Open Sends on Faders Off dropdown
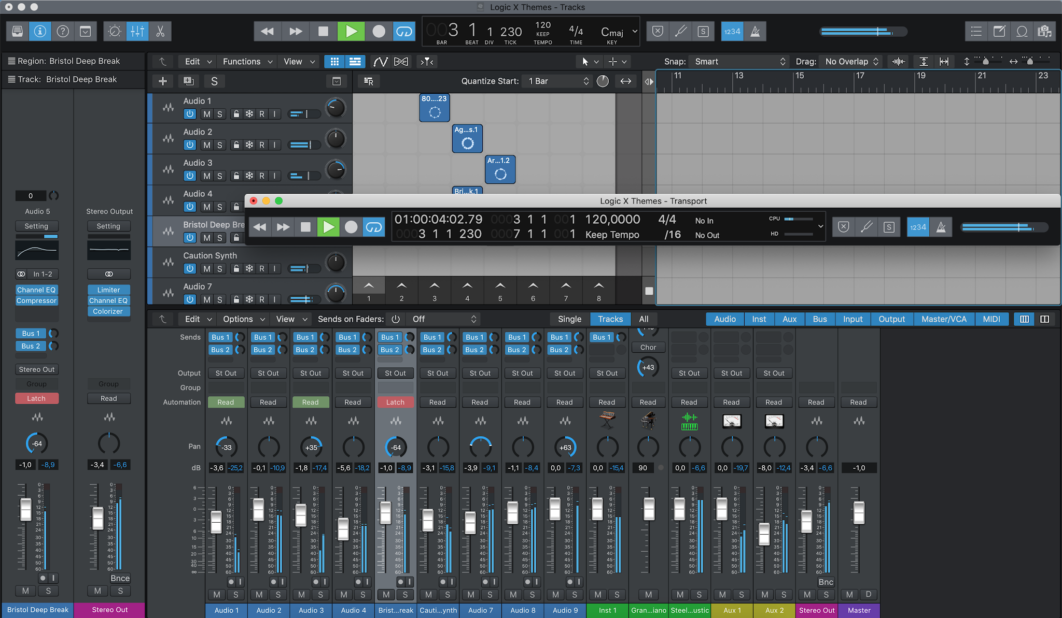Screen dimensions: 1062x618 point(443,319)
